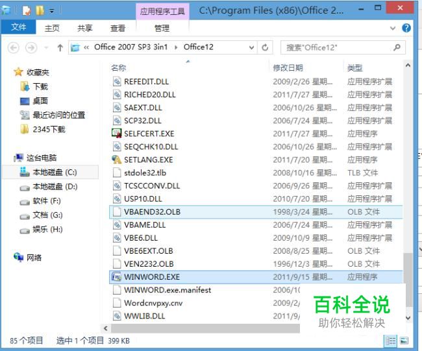Image resolution: width=422 pixels, height=351 pixels.
Task: Select TCSCCONV.DLL file name
Action: click(x=152, y=186)
